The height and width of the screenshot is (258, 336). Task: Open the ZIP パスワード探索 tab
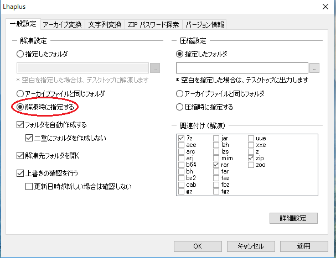153,25
